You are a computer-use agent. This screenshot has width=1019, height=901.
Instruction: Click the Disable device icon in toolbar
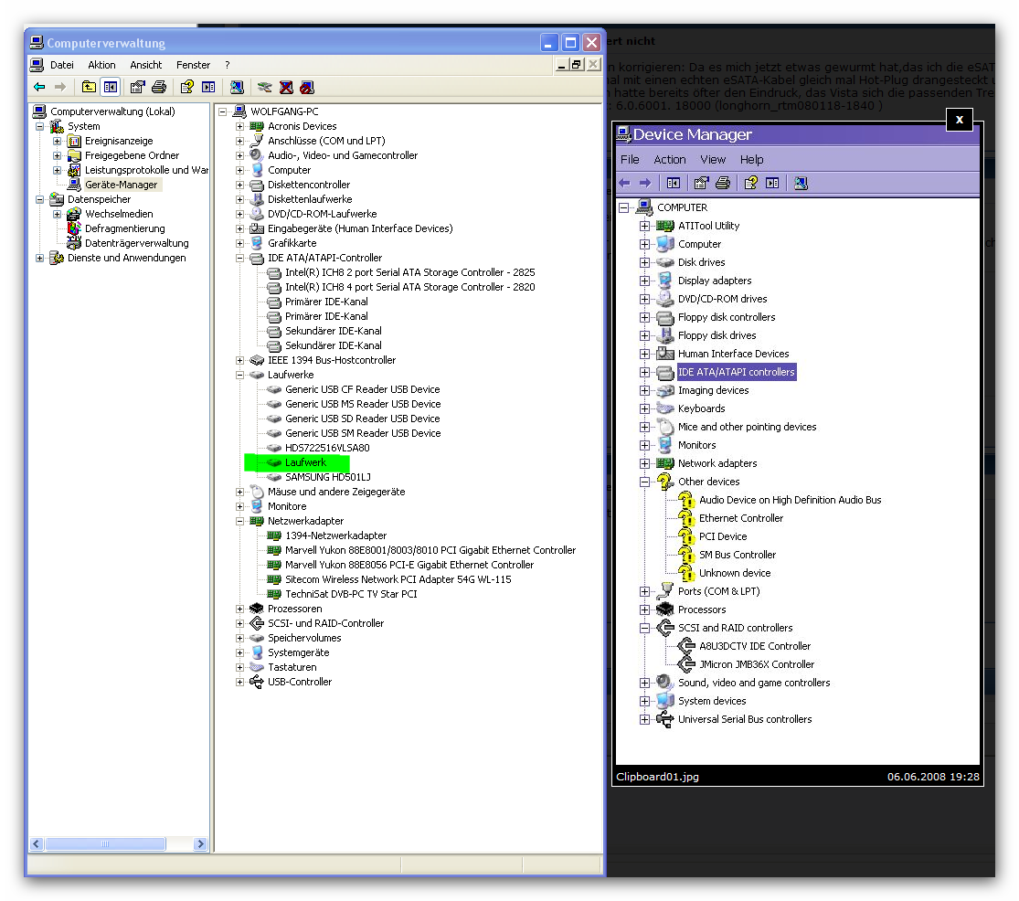[x=307, y=87]
